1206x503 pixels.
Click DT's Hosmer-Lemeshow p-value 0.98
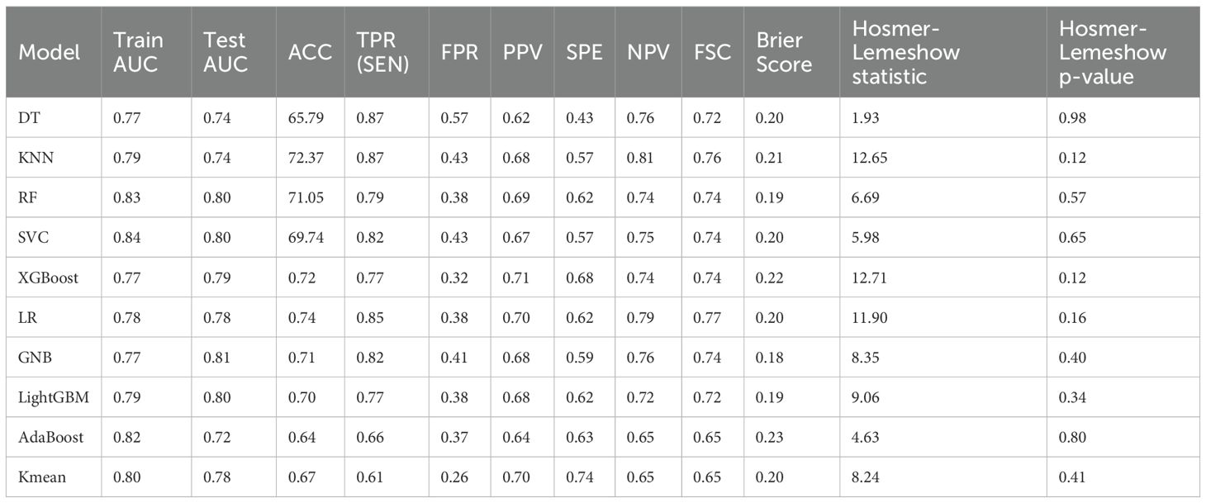click(1072, 118)
